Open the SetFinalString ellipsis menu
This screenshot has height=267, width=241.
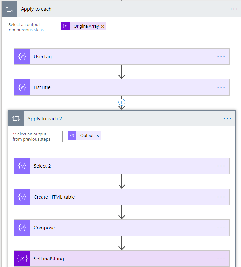click(x=221, y=259)
